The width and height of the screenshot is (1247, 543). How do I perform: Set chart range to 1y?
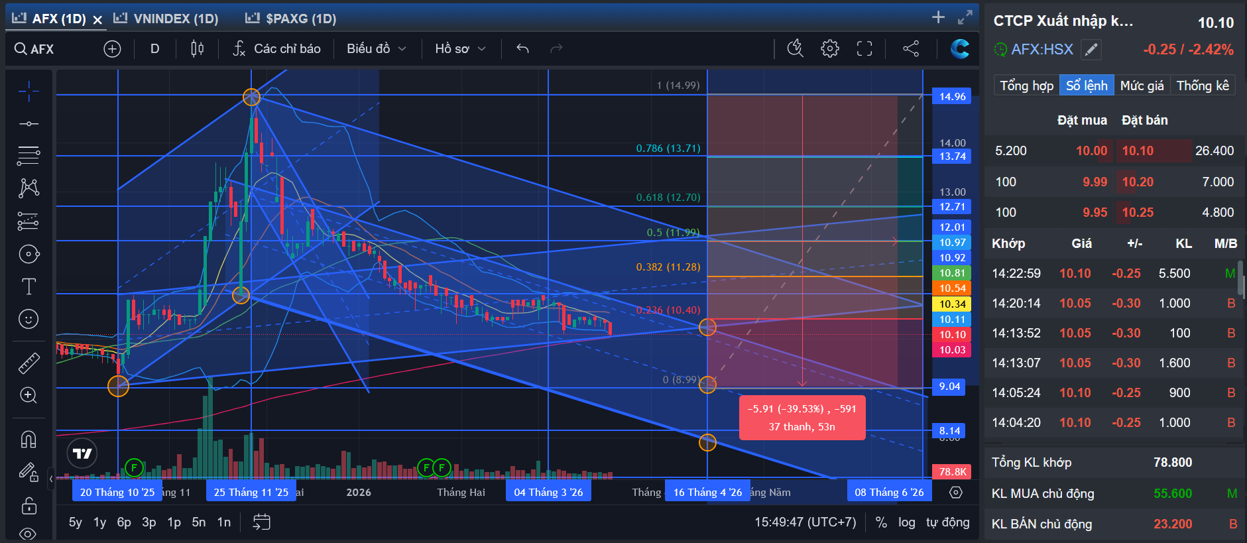click(99, 522)
